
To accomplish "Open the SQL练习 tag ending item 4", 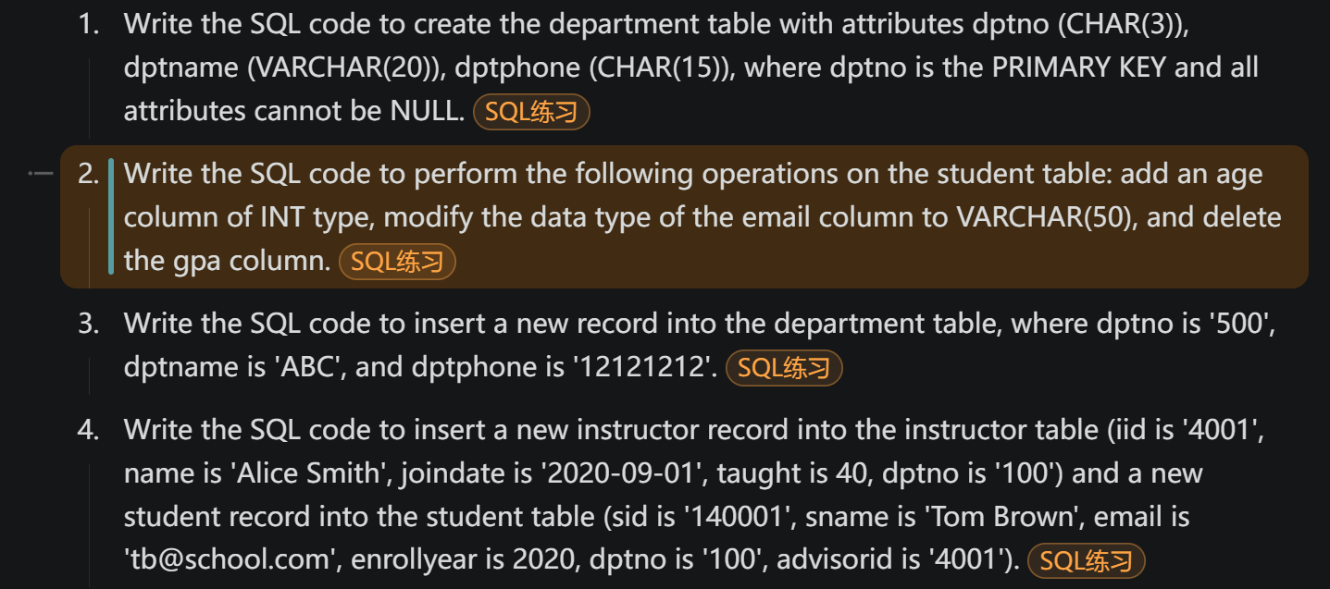I will click(x=1087, y=560).
